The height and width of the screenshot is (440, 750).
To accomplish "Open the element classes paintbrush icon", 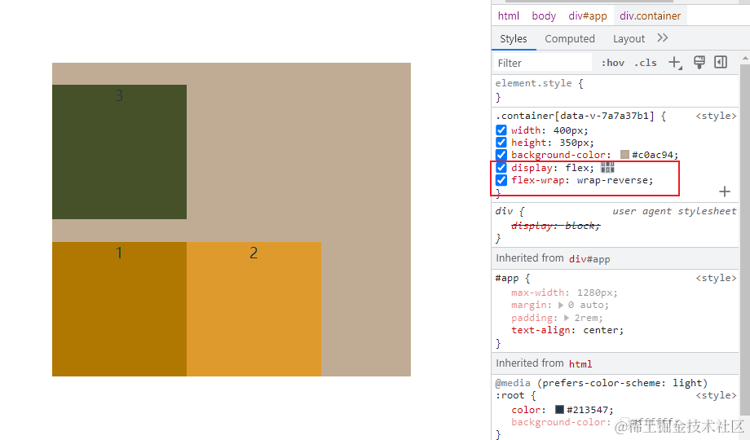I will 699,62.
